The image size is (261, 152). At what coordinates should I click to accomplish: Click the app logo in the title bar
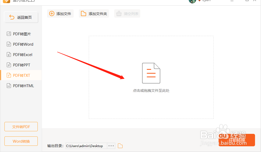pos(7,1)
